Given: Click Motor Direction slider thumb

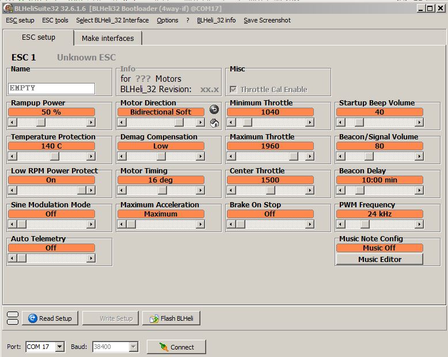Looking at the screenshot, I should [179, 122].
